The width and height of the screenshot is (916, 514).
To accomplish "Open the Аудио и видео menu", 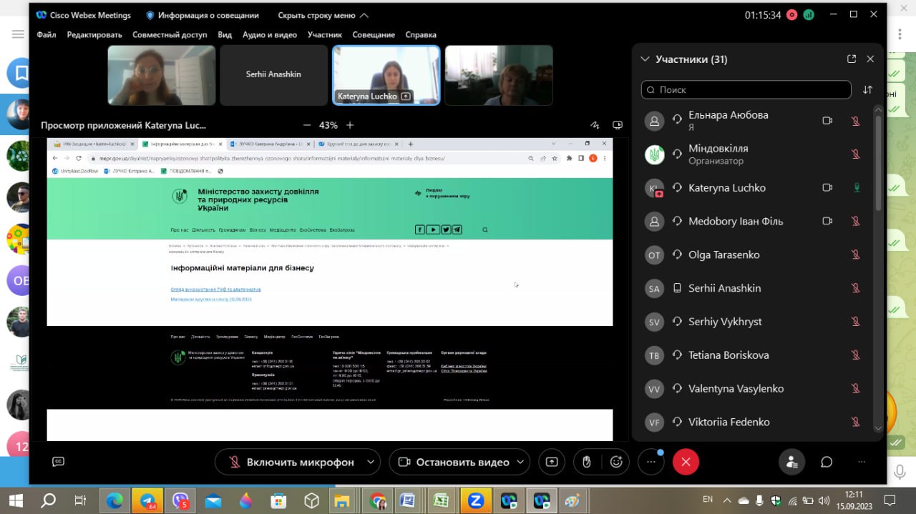I will [x=269, y=34].
